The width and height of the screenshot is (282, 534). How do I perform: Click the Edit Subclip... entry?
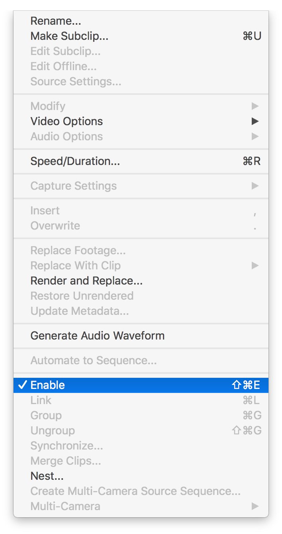coord(65,51)
